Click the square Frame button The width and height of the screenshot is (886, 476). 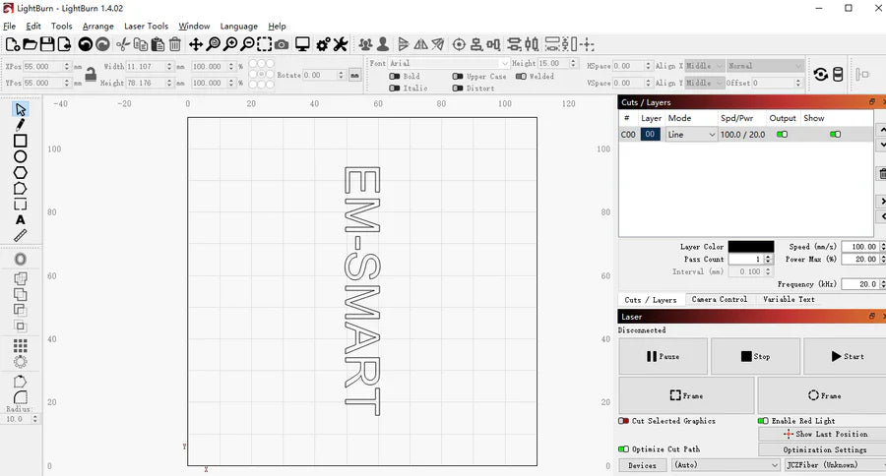pyautogui.click(x=686, y=395)
